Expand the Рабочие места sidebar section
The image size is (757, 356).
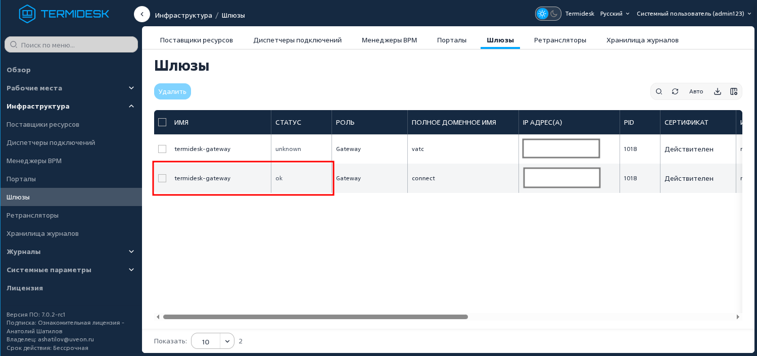coord(71,88)
